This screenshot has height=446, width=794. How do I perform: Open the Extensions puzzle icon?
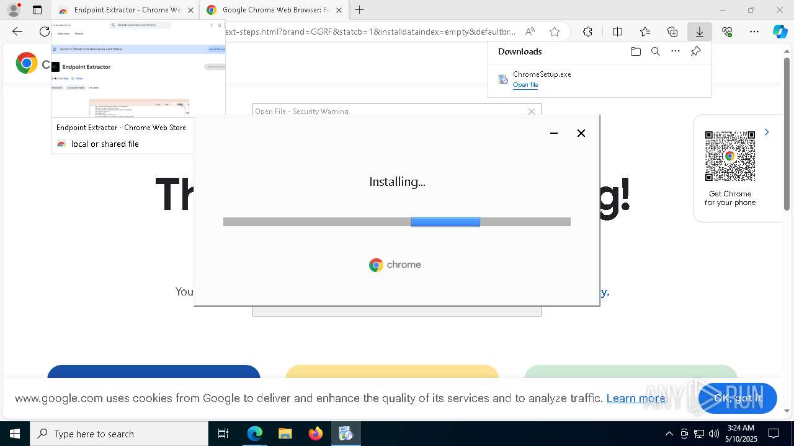(587, 32)
